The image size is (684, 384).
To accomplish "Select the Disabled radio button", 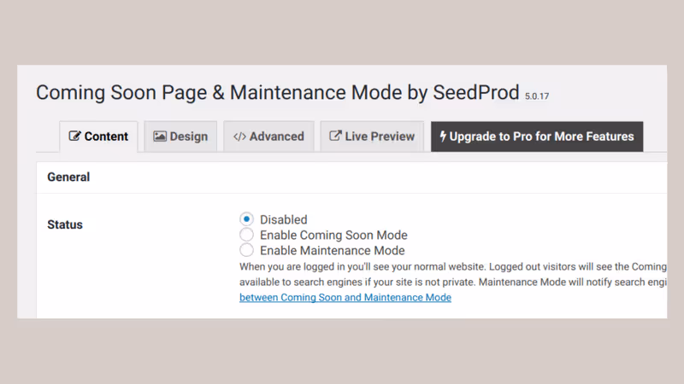I will (x=246, y=219).
